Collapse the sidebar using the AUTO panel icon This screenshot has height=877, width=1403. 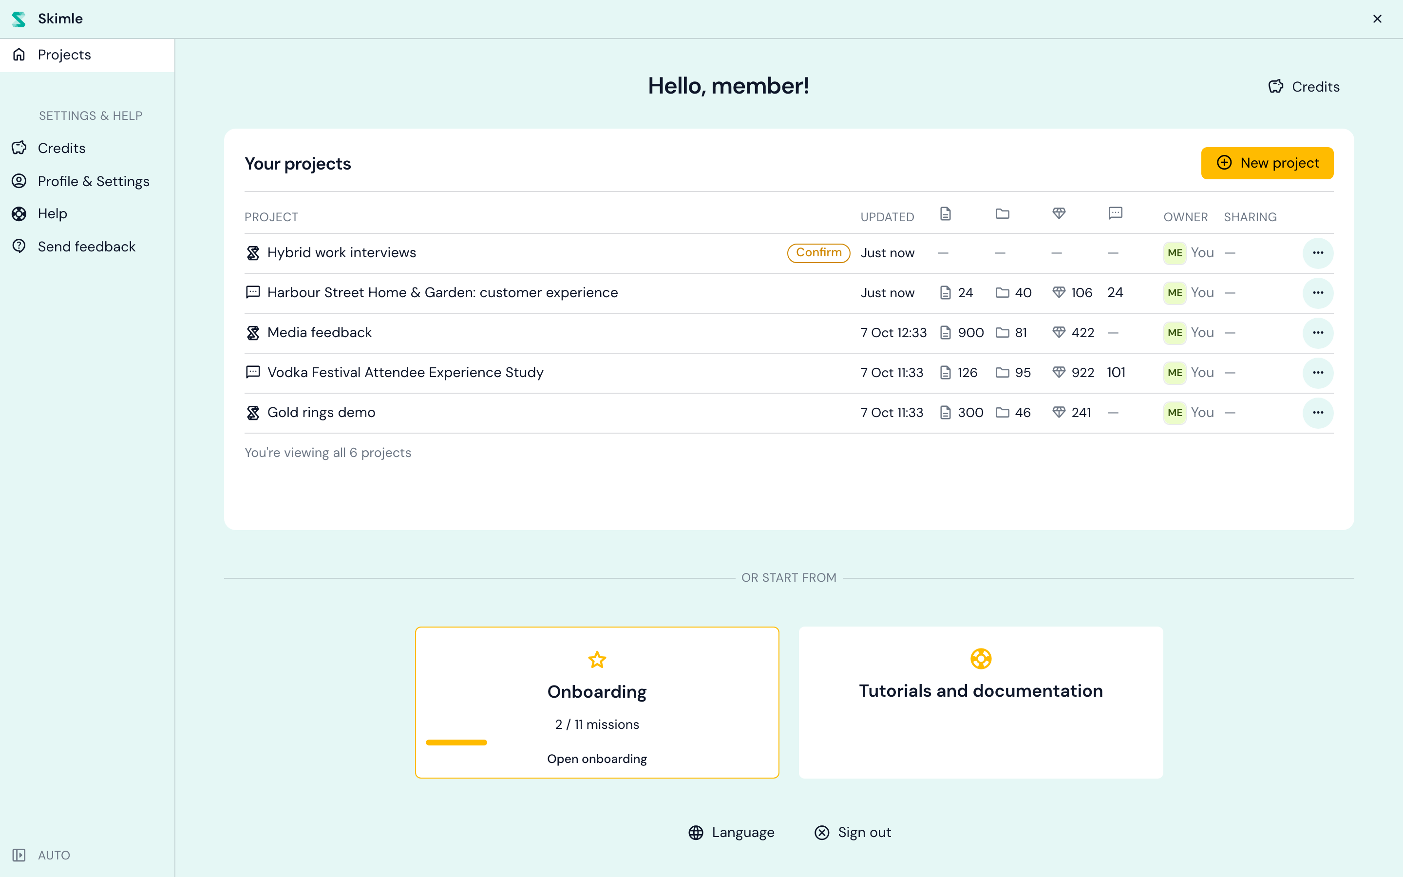[x=19, y=855]
